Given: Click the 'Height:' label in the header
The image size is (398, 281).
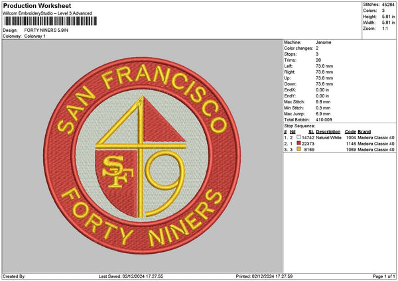Looking at the screenshot, I should (370, 17).
